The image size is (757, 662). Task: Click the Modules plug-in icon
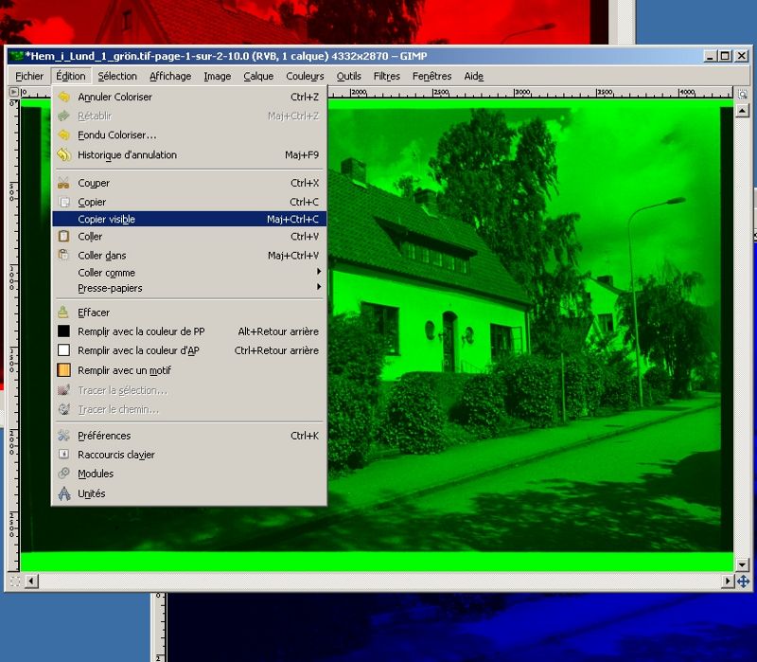coord(64,474)
